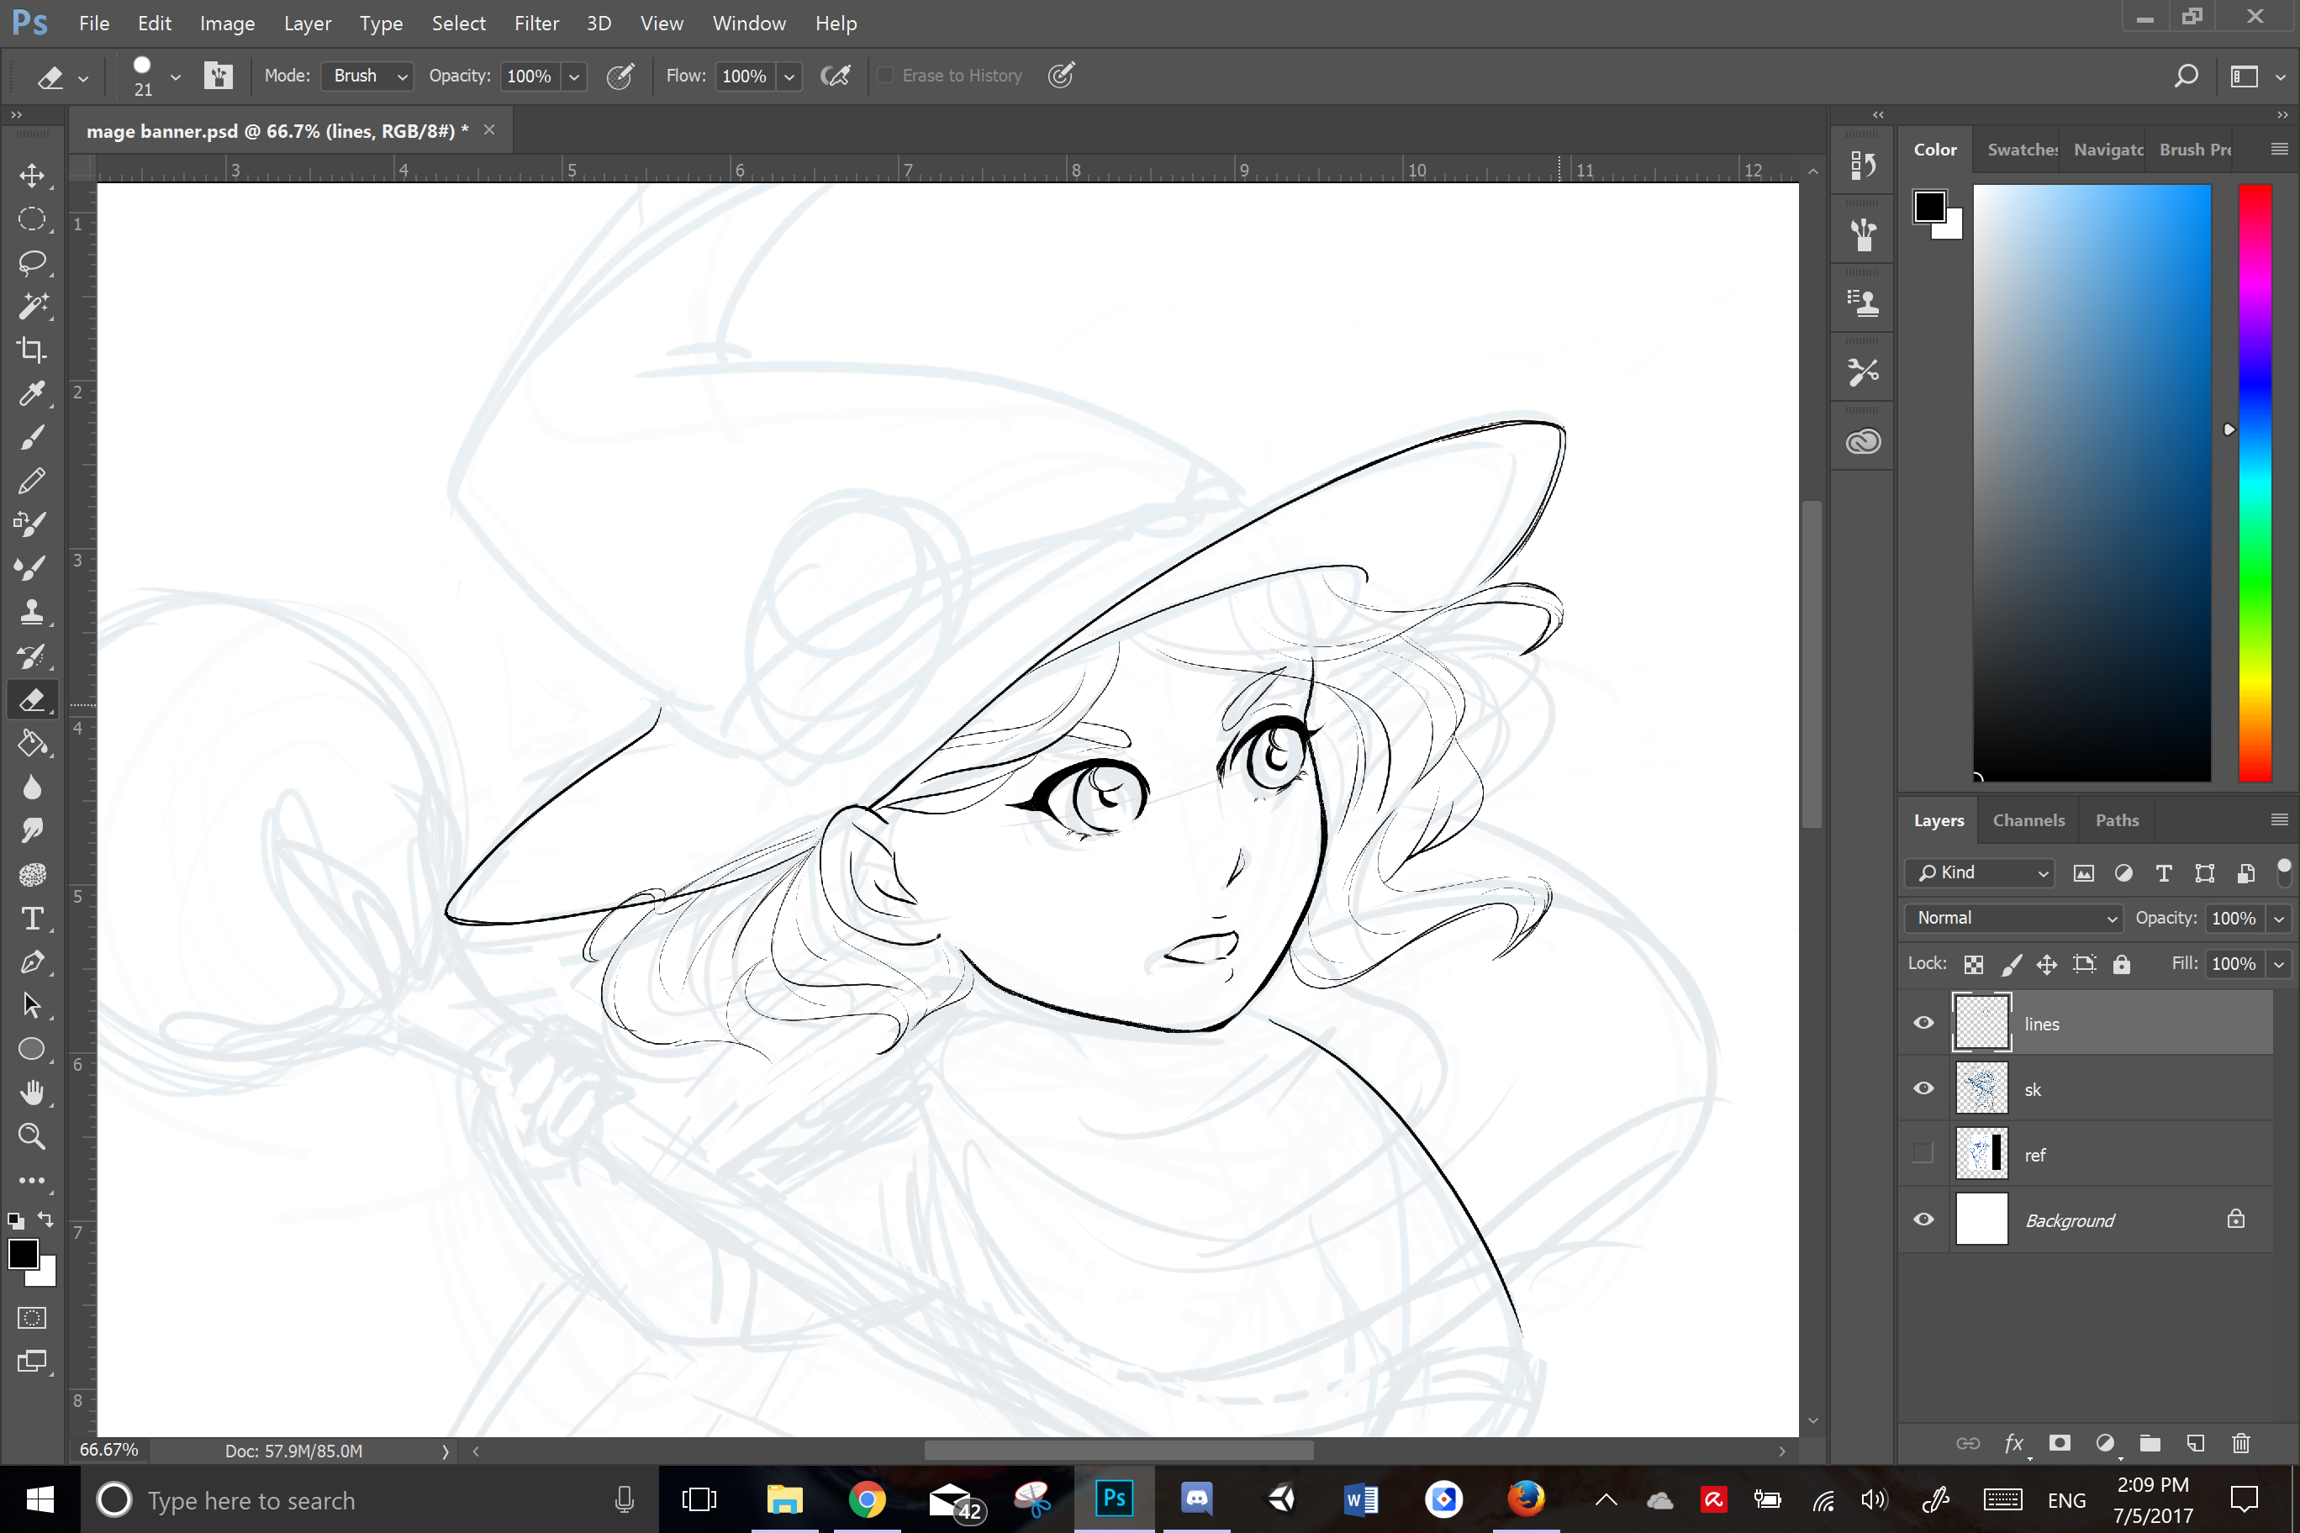
Task: Select the Eyedropper tool
Action: 31,393
